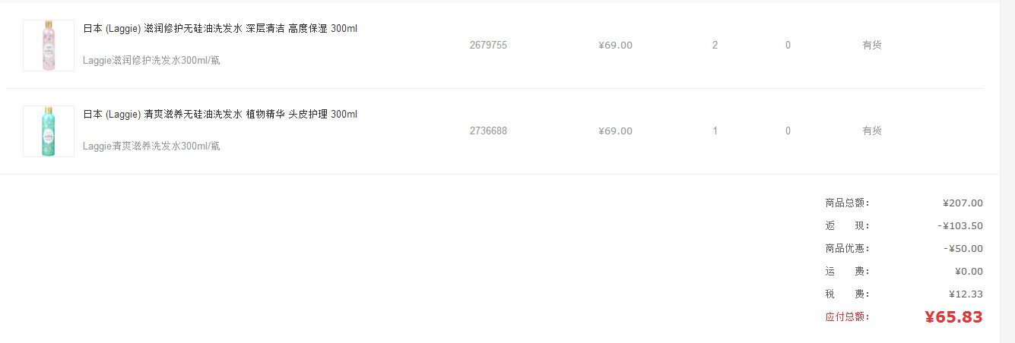Click the 商品总额 amount ¥207.00
Image resolution: width=1015 pixels, height=343 pixels.
(x=963, y=203)
